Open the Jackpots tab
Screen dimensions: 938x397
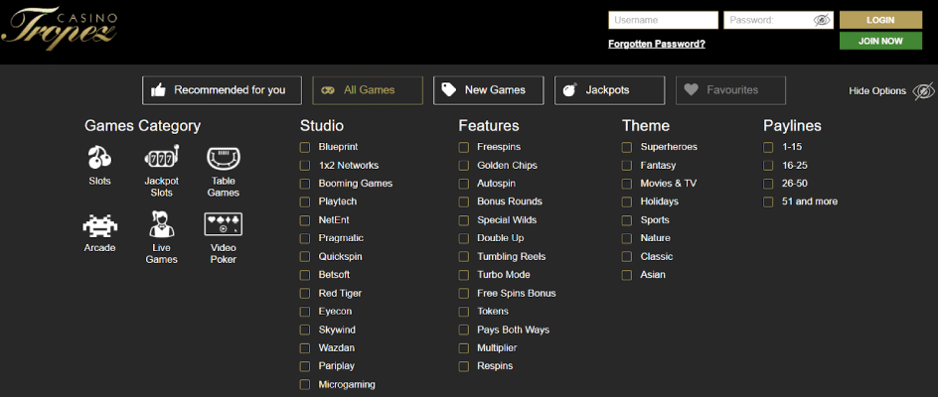point(609,90)
